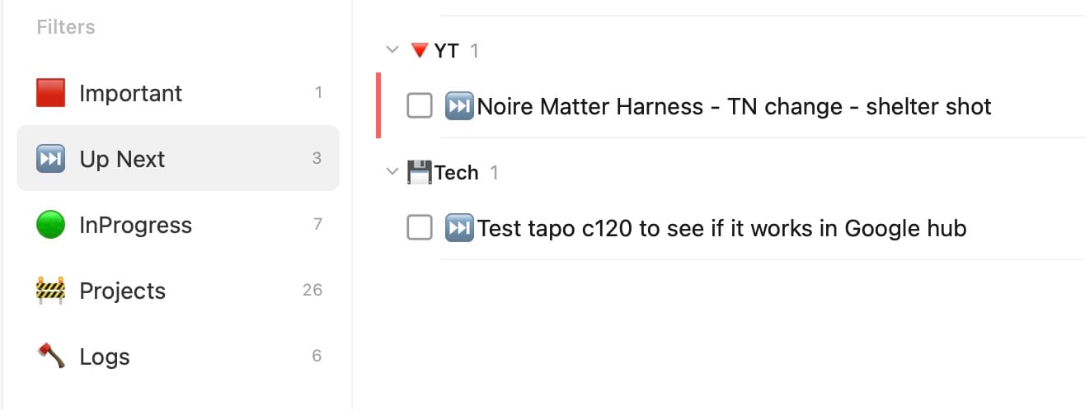Click fast-forward emoji on Noire Matter task

tap(458, 106)
